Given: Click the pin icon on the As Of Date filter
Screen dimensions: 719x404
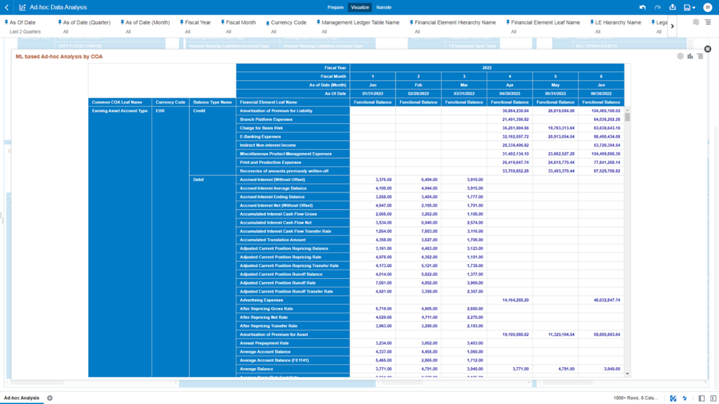Looking at the screenshot, I should pos(6,22).
